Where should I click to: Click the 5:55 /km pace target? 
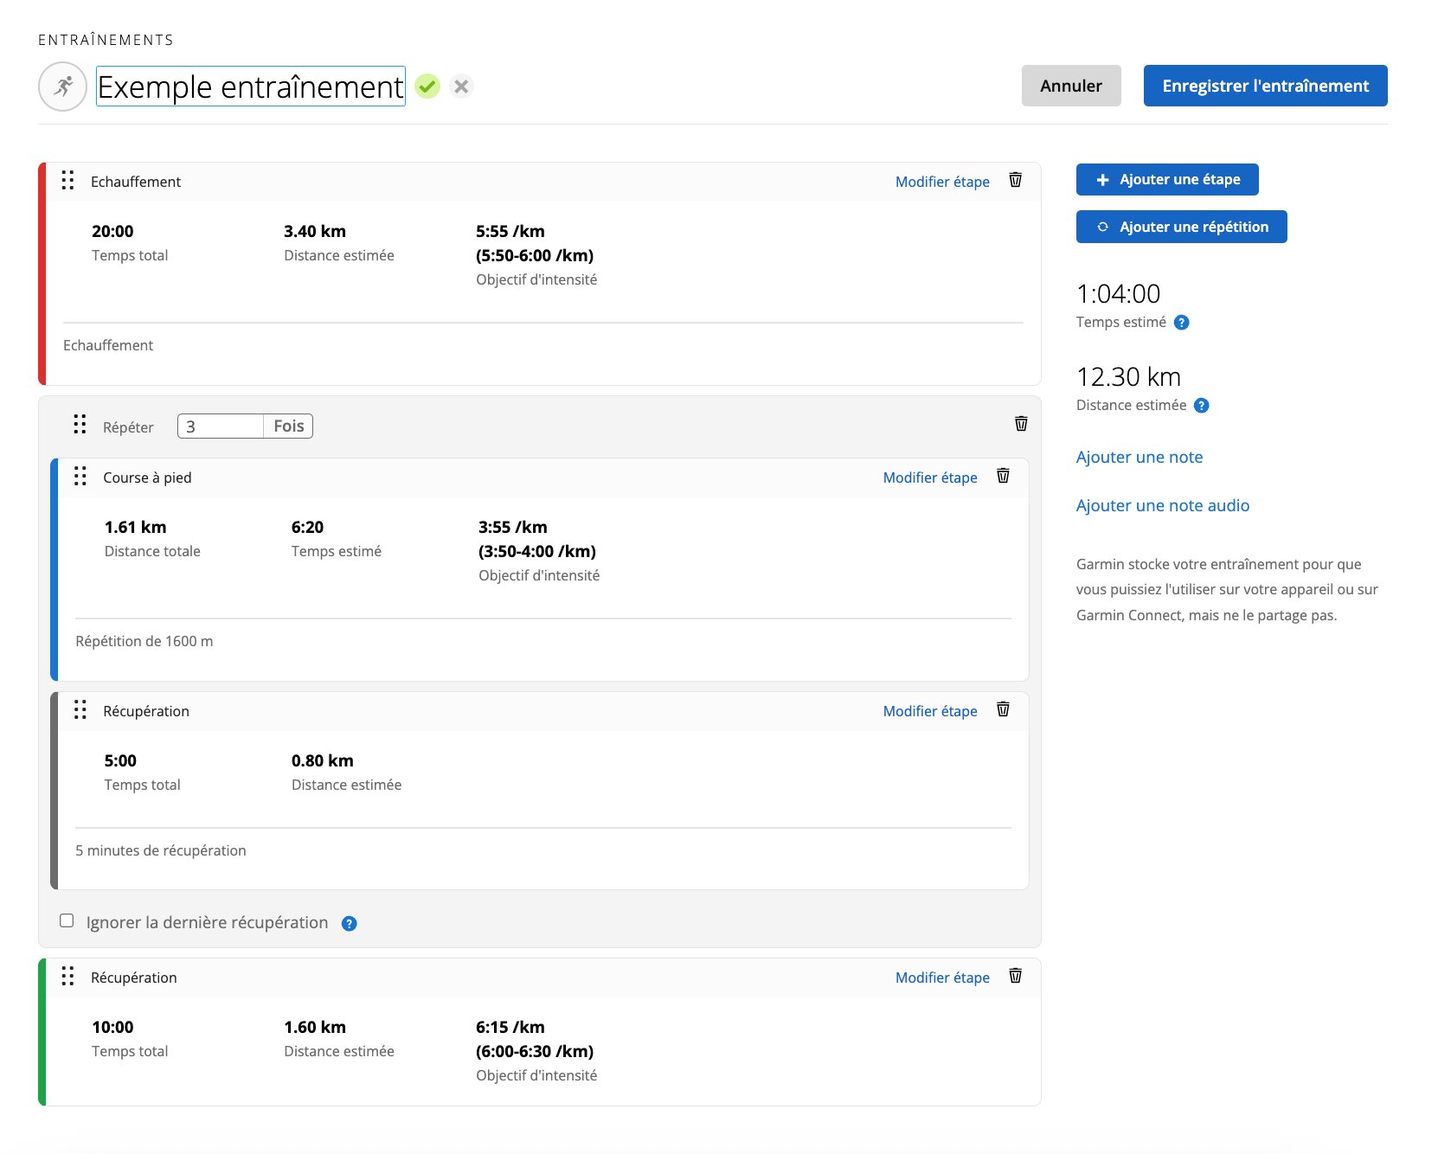510,231
